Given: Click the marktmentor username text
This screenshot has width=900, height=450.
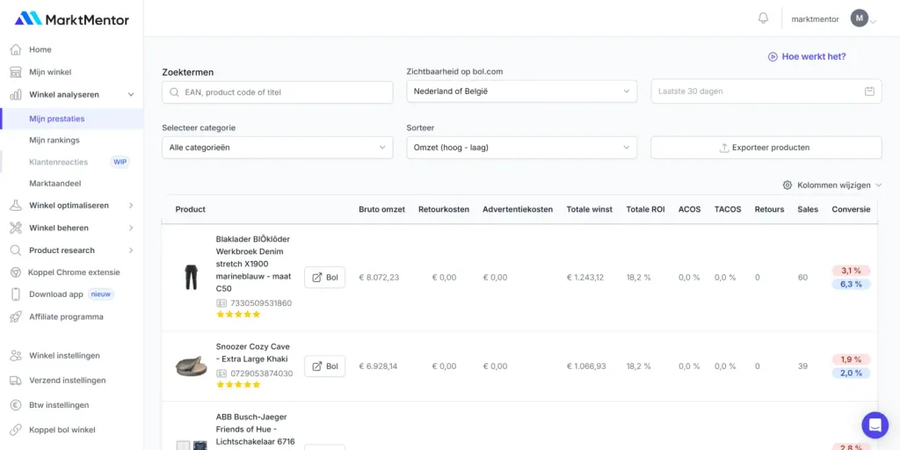Looking at the screenshot, I should 815,19.
